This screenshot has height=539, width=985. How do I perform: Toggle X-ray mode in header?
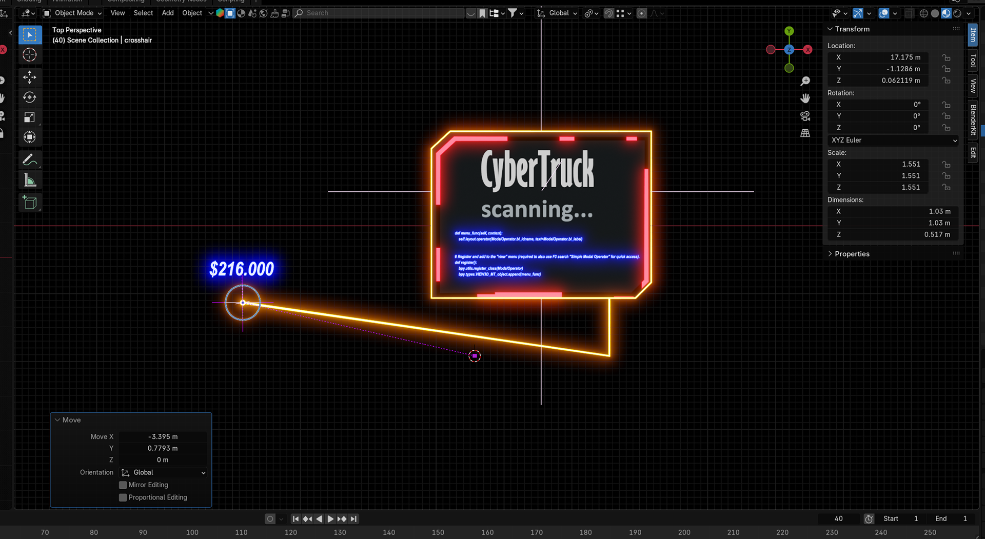coord(909,13)
